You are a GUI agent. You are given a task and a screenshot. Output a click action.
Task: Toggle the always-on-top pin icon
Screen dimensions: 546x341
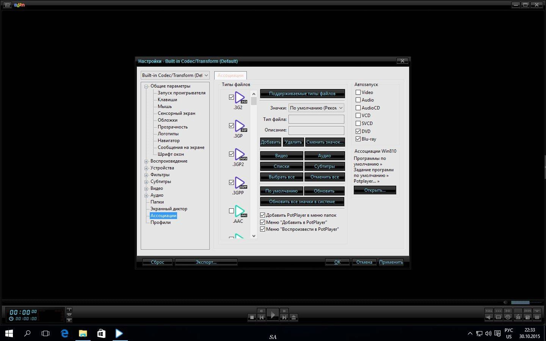pos(537,311)
